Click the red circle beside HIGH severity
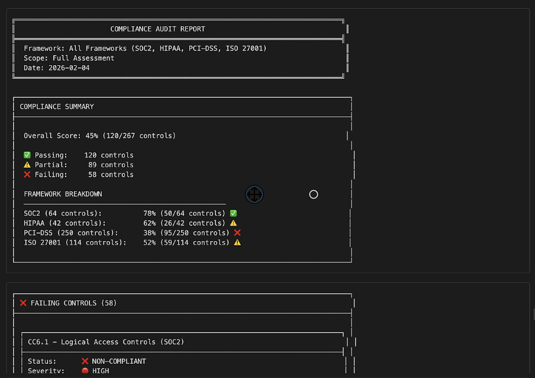This screenshot has width=535, height=378. tap(85, 371)
